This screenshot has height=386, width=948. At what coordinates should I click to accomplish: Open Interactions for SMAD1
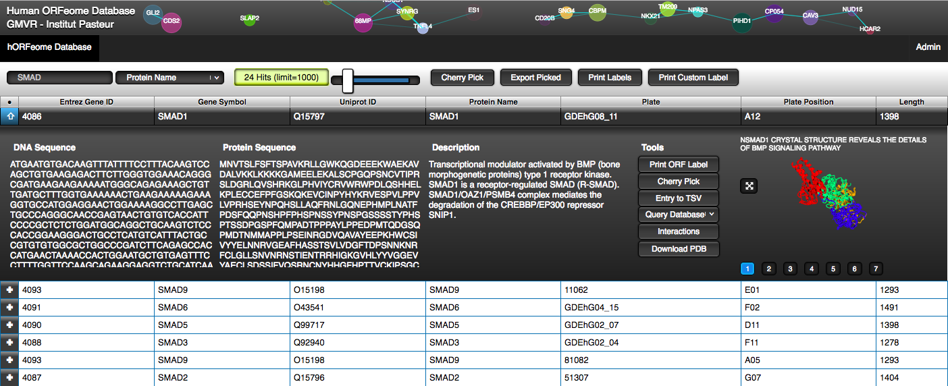click(679, 231)
